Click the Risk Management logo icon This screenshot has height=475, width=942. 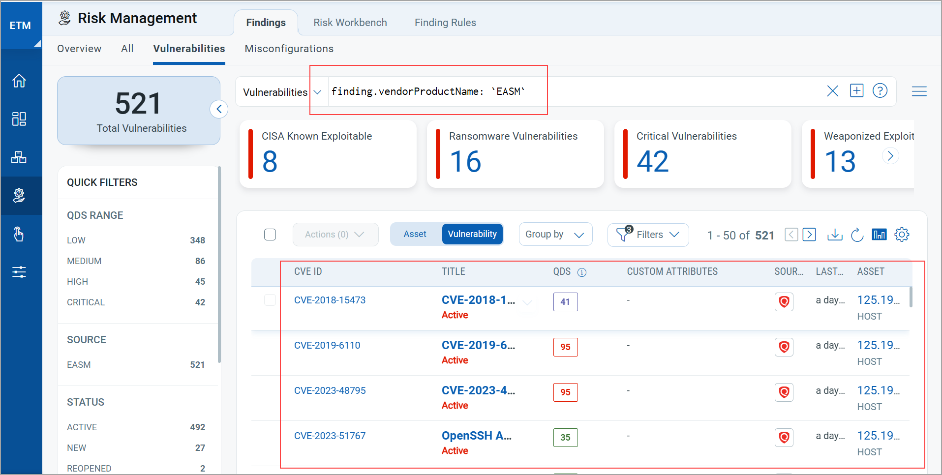coord(64,18)
